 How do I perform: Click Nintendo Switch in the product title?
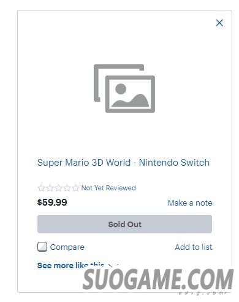click(x=174, y=163)
